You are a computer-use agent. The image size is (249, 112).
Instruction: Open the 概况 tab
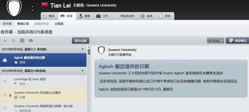pos(49,16)
